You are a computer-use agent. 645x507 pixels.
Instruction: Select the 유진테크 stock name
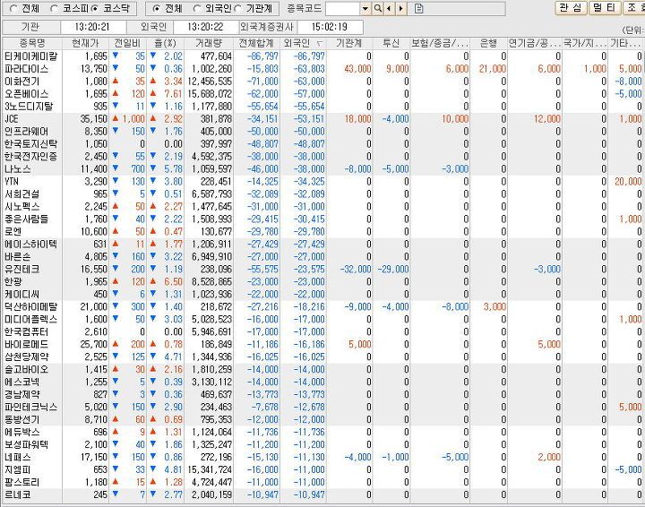coord(21,270)
